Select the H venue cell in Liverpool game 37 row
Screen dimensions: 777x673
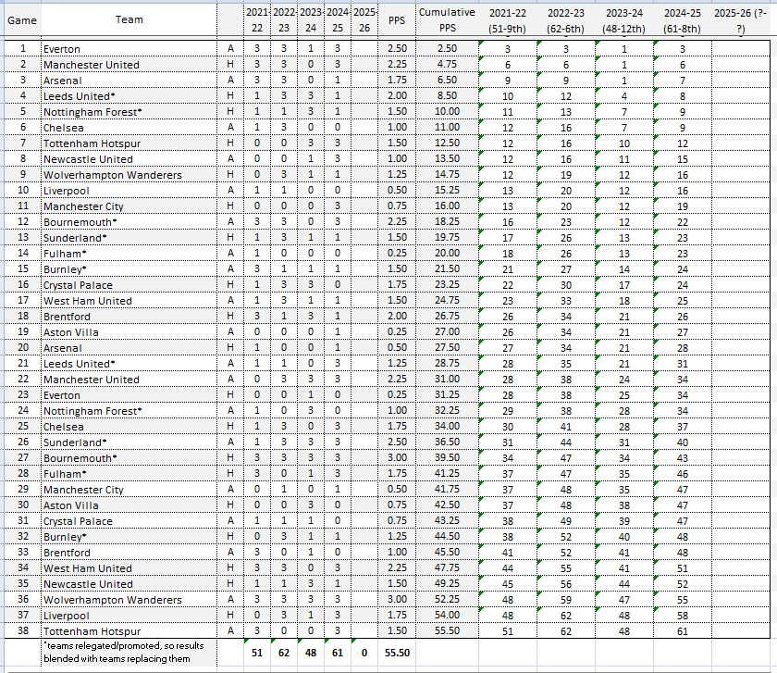pyautogui.click(x=230, y=615)
